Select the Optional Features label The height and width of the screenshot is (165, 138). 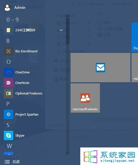tap(29, 93)
